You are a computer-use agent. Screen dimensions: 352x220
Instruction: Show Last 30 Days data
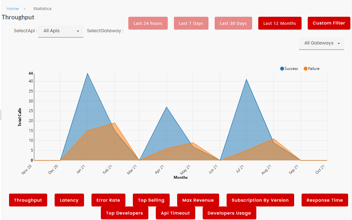pos(233,23)
